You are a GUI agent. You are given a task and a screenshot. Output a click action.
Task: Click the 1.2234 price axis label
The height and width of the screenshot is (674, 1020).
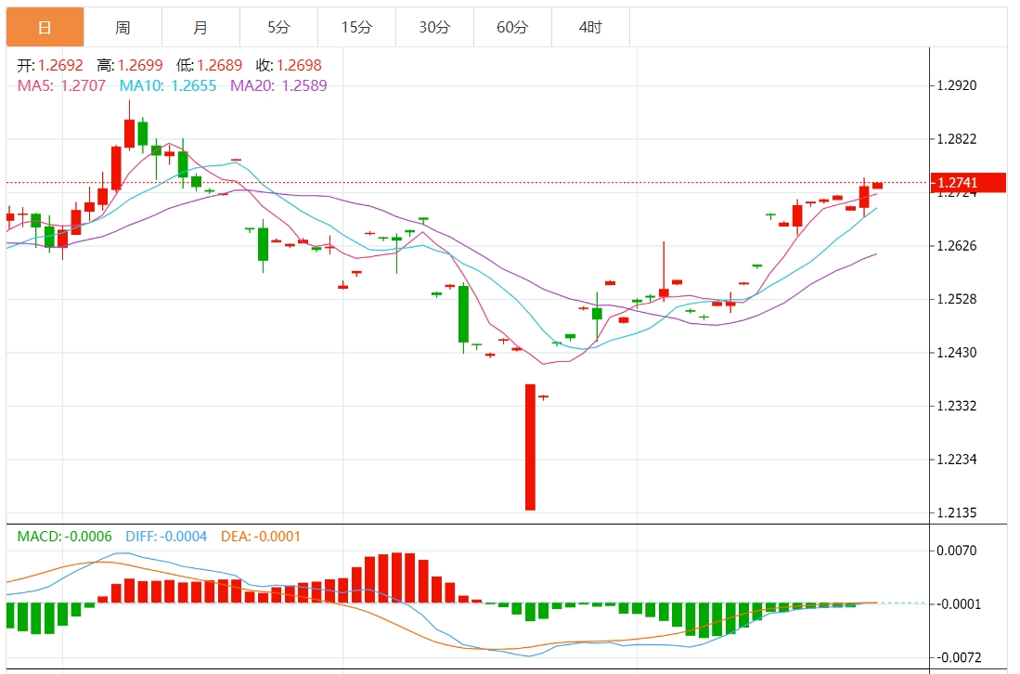(956, 460)
